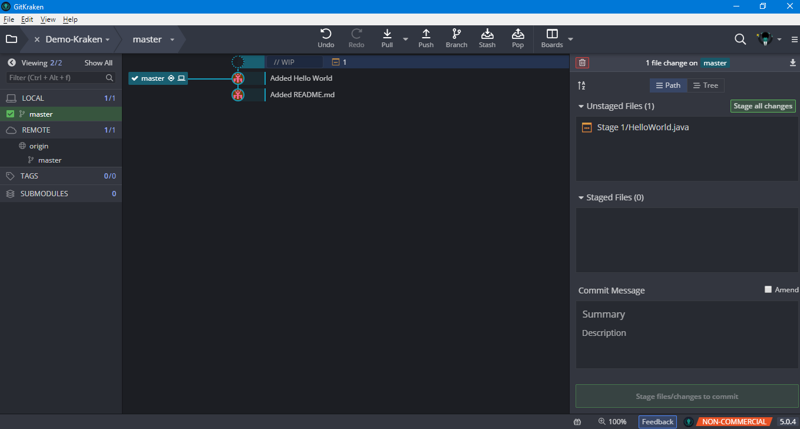
Task: Expand the LOCAL section
Action: (x=61, y=98)
